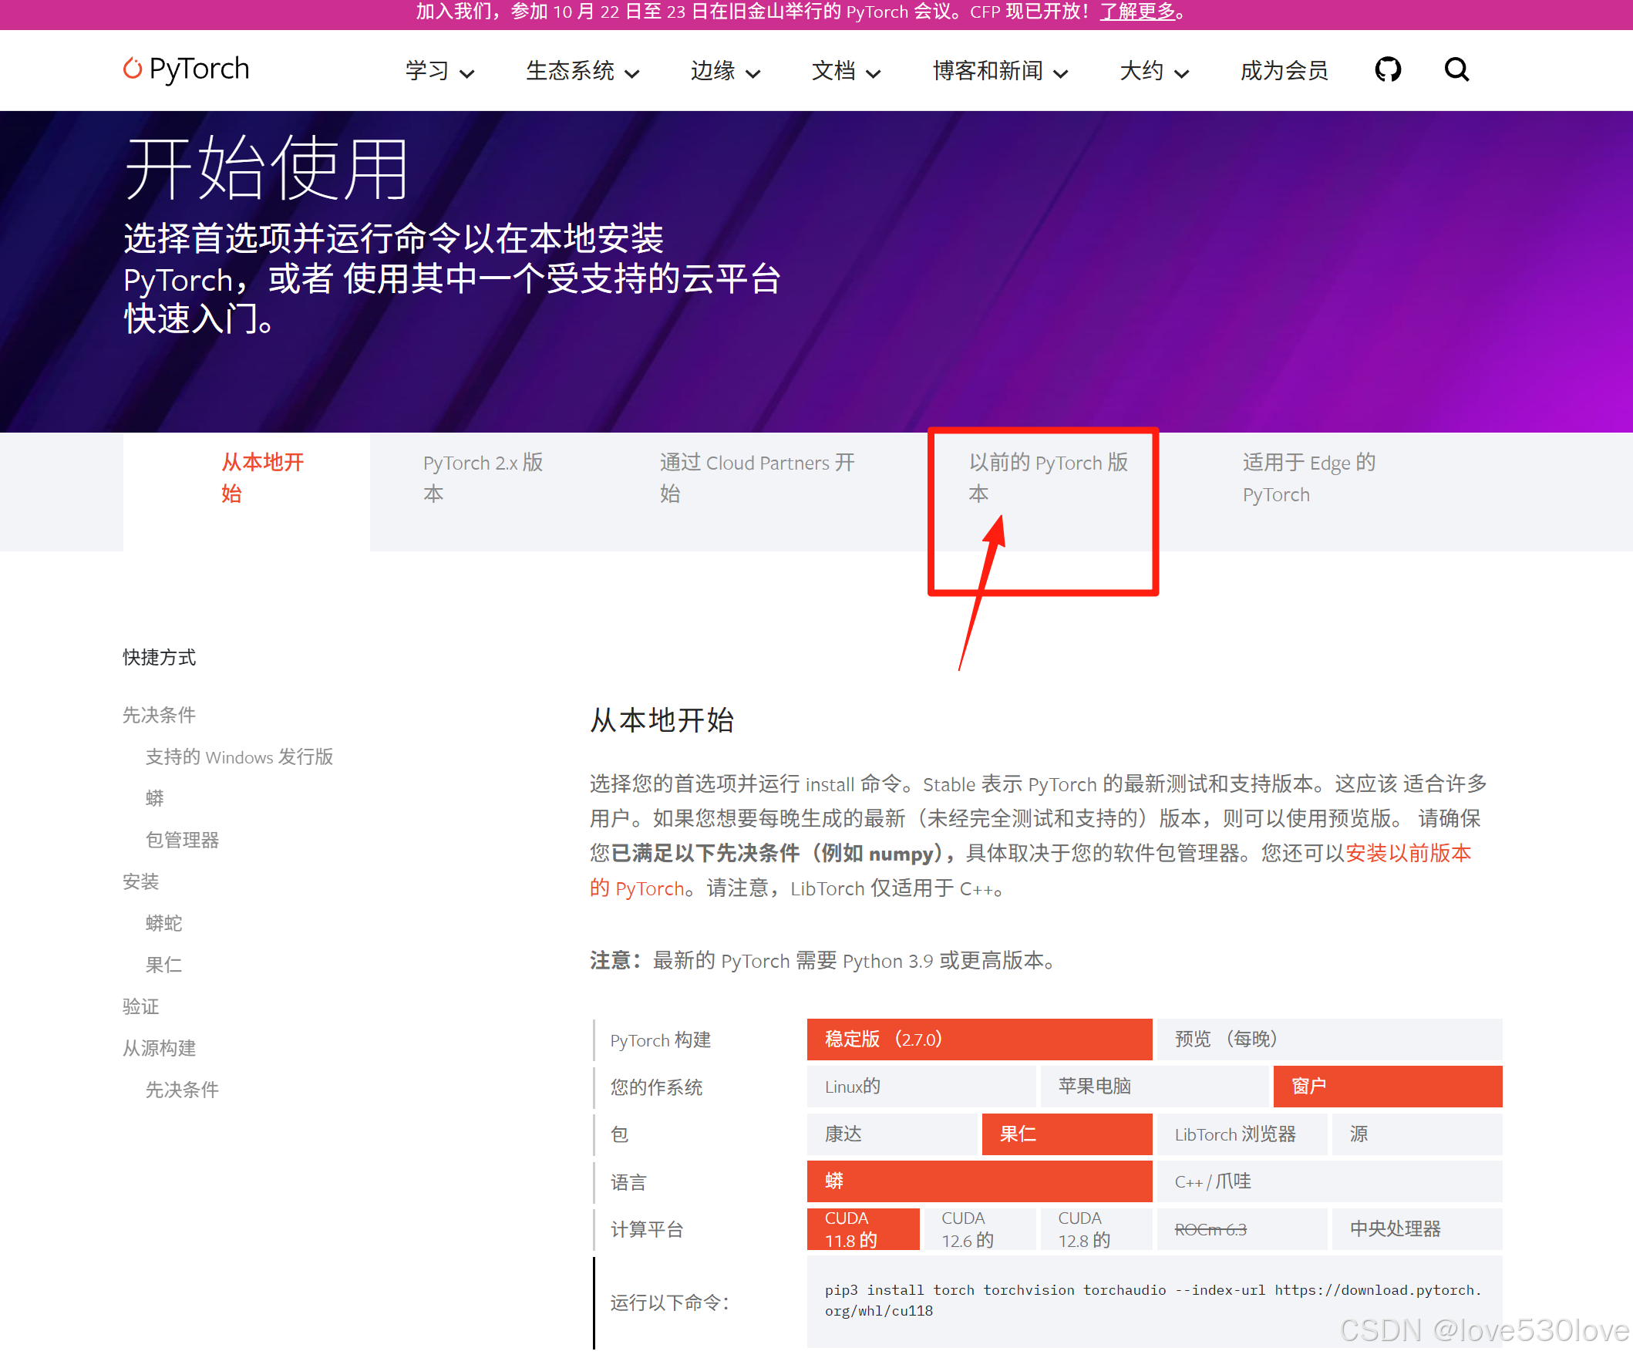Jump to 从源构建 in shortcuts sidebar
1633x1358 pixels.
[x=160, y=1049]
